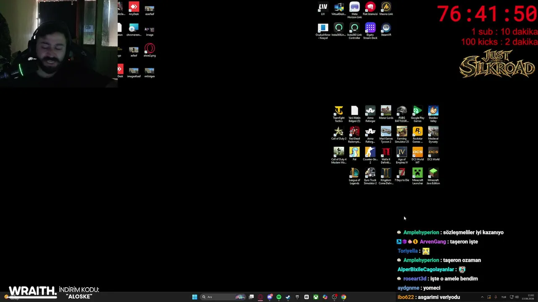Open Discord from the taskbar
The height and width of the screenshot is (302, 538).
click(x=270, y=297)
